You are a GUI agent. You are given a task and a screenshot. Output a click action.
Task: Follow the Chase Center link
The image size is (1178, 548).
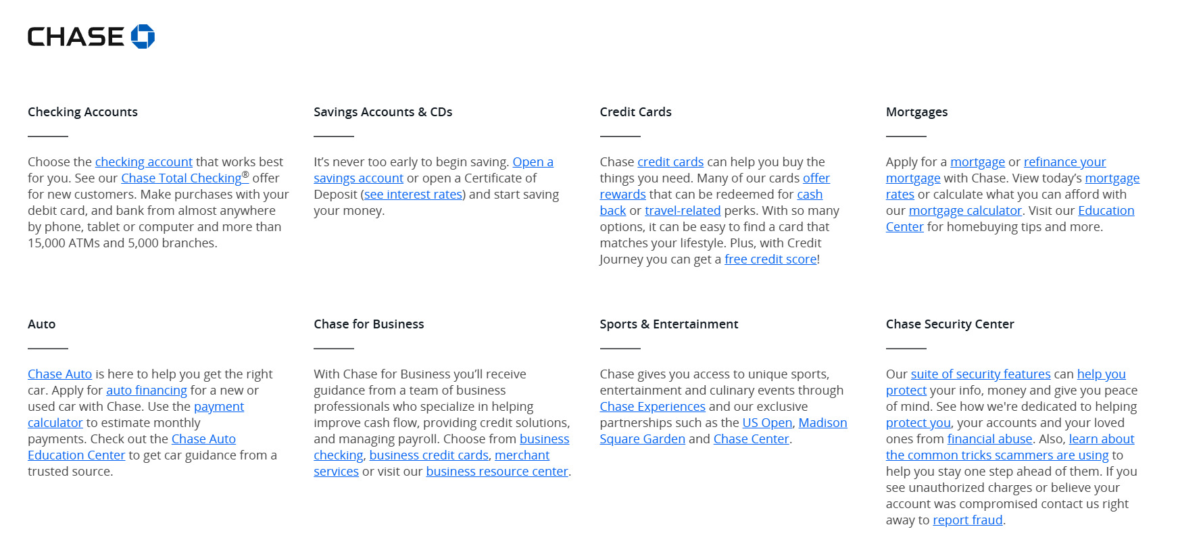[x=751, y=439]
